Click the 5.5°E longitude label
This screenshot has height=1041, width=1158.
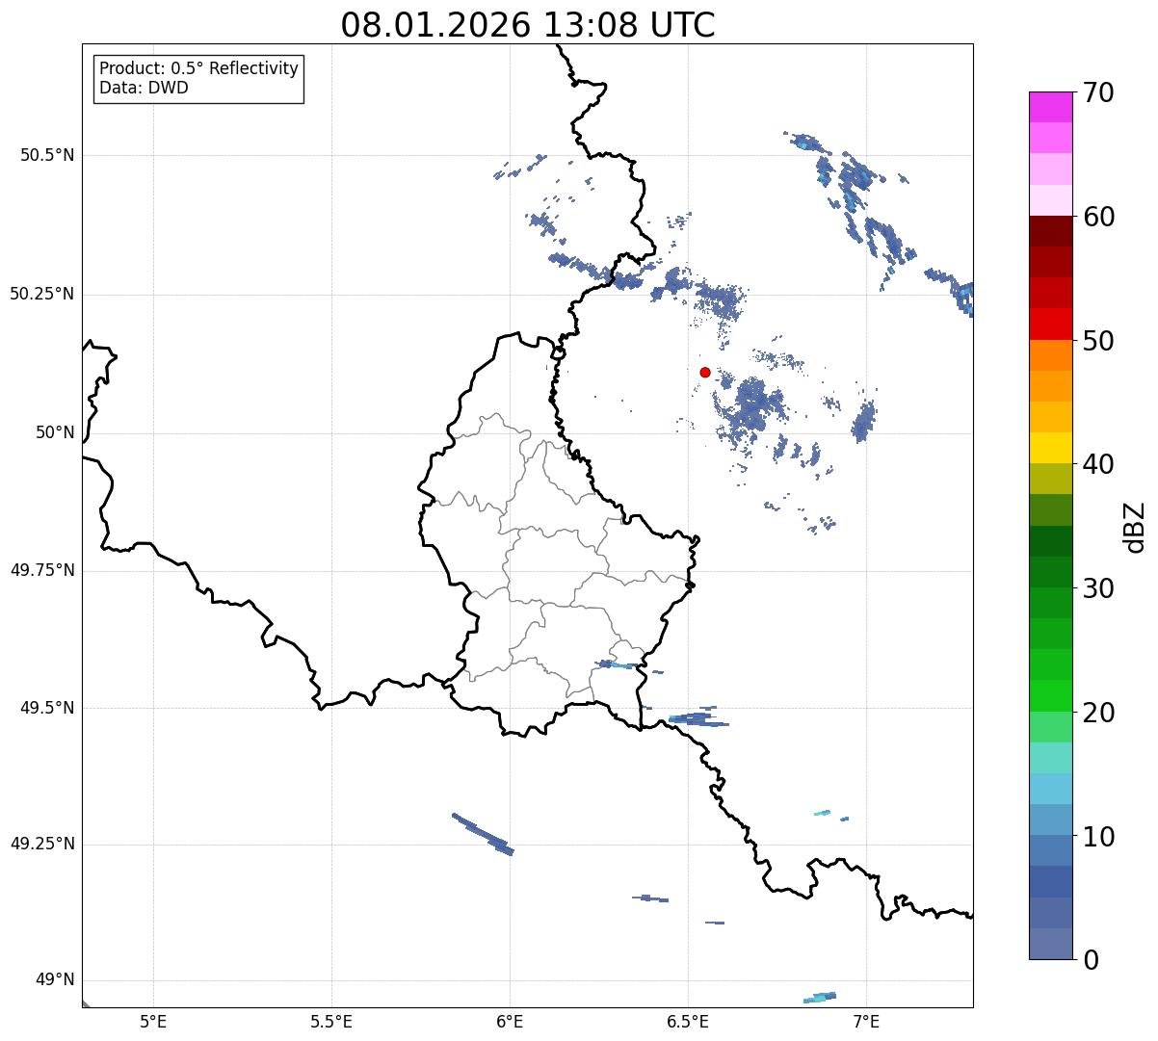coord(331,1022)
